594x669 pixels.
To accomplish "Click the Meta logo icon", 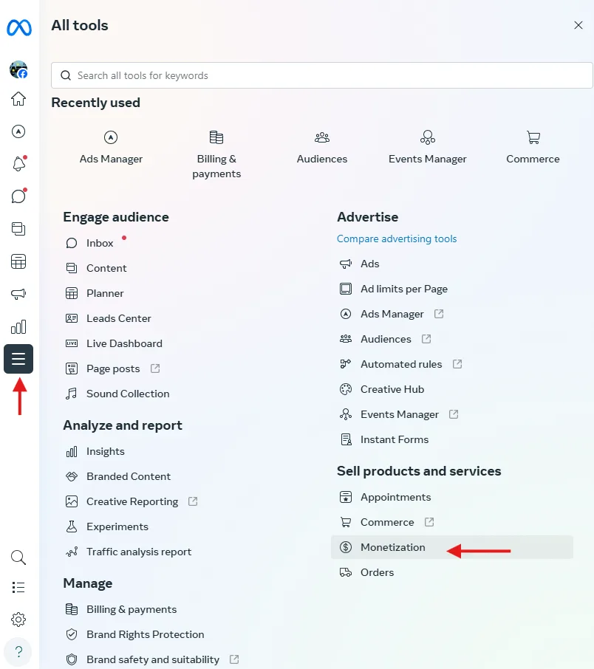I will [x=18, y=27].
